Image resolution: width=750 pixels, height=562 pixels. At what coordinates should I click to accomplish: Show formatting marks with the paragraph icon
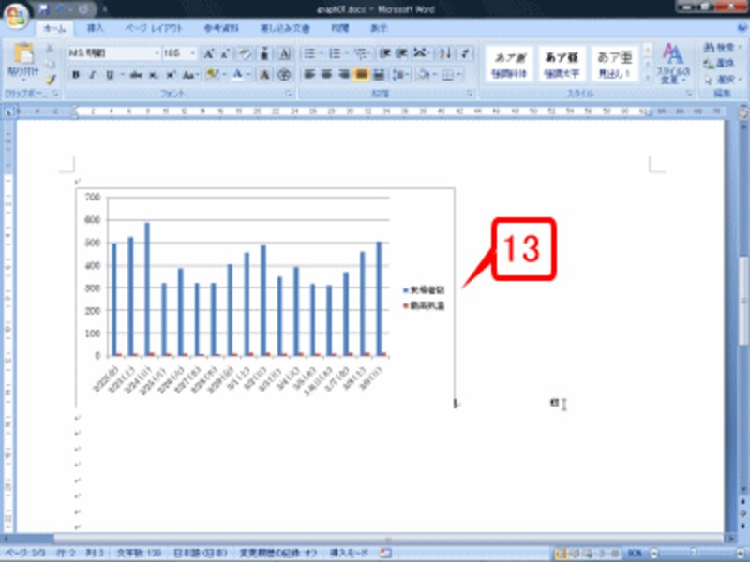point(466,52)
